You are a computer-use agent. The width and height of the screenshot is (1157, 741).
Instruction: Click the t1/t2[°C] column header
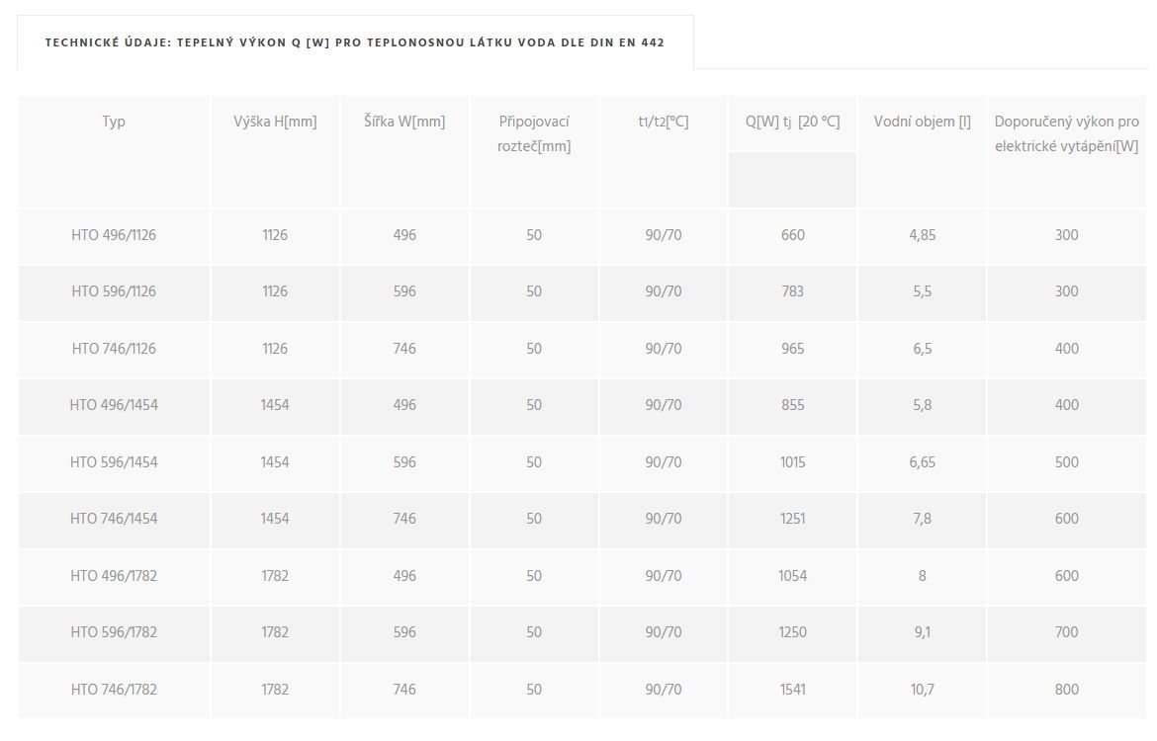tap(664, 122)
